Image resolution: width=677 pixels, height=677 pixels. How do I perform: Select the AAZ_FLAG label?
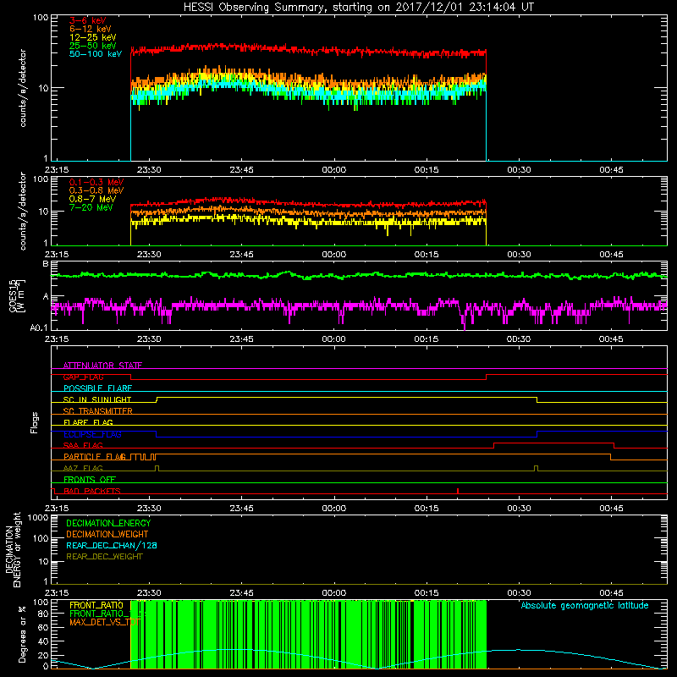83,468
